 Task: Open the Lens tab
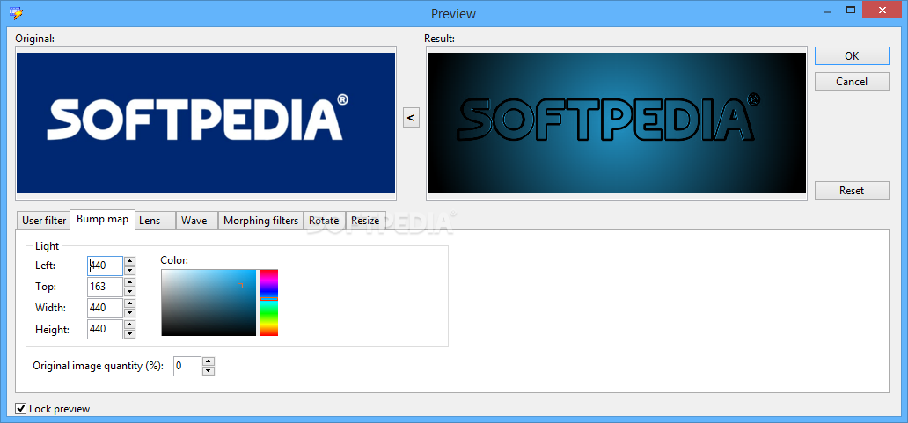155,221
